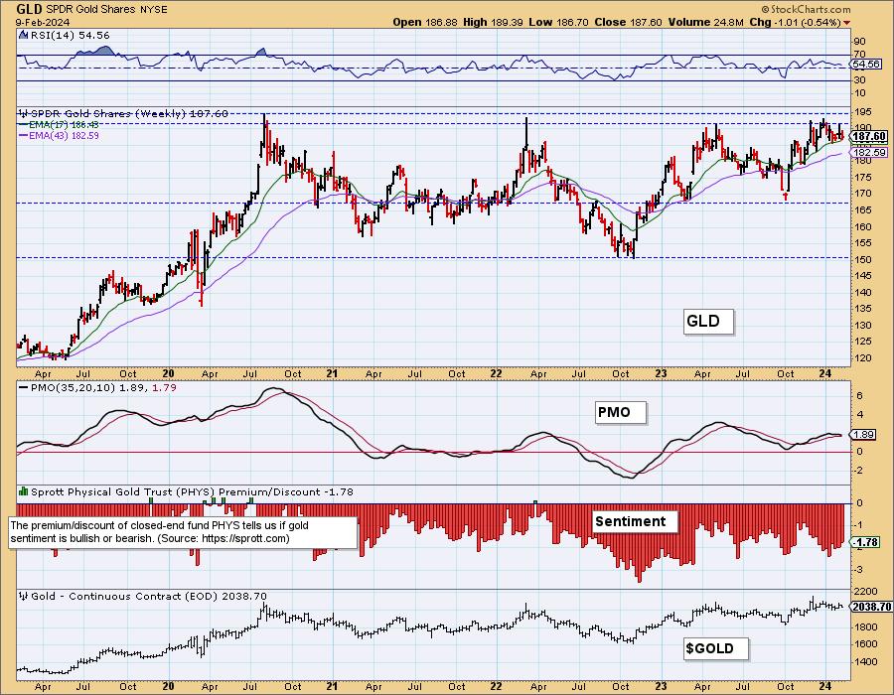Image resolution: width=894 pixels, height=695 pixels.
Task: Click the EMA(43) 182.59 legend label
Action: point(64,136)
